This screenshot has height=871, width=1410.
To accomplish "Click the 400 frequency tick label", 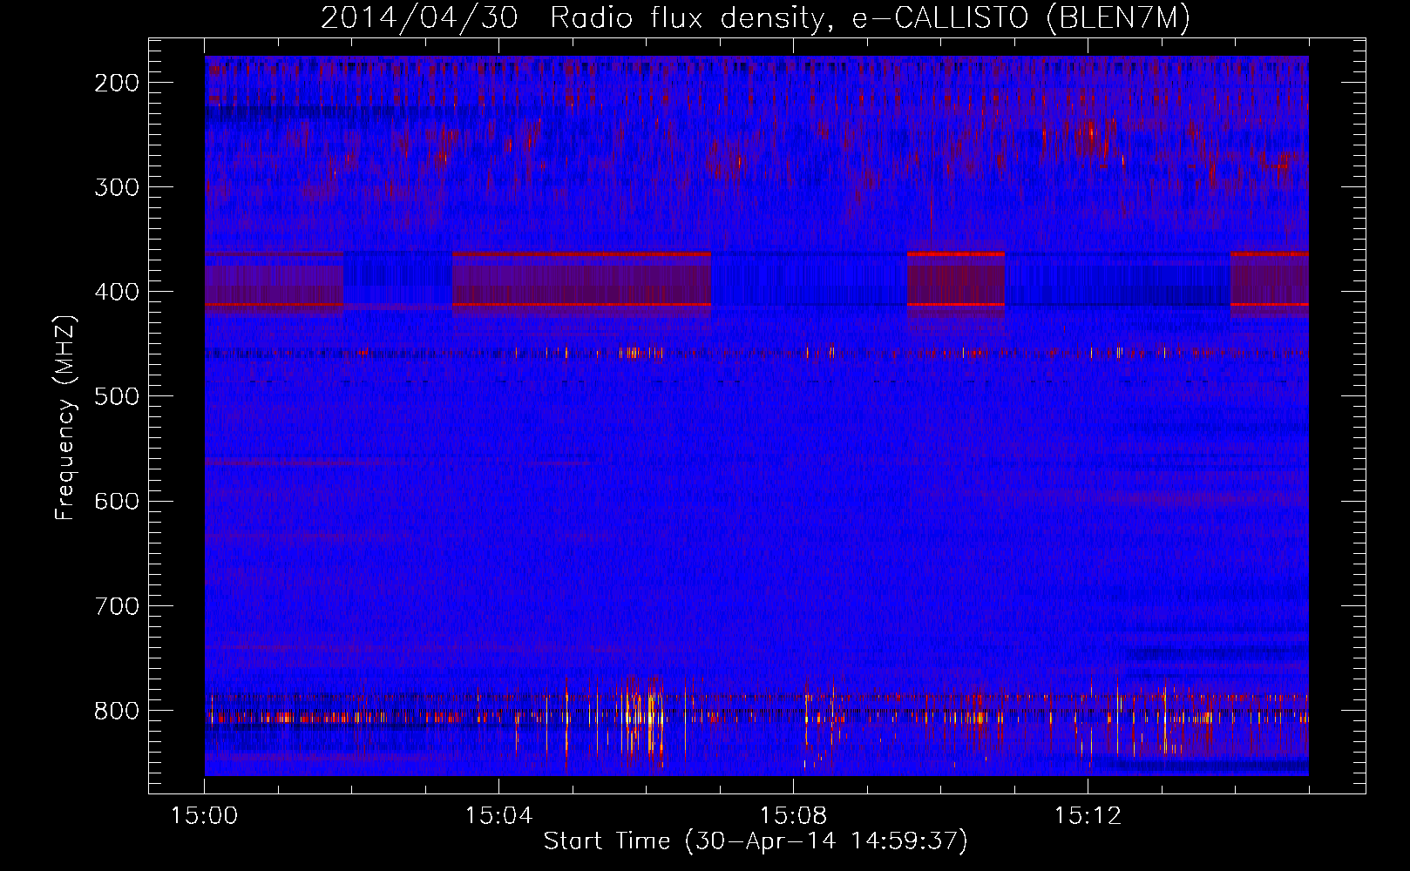I will click(116, 292).
